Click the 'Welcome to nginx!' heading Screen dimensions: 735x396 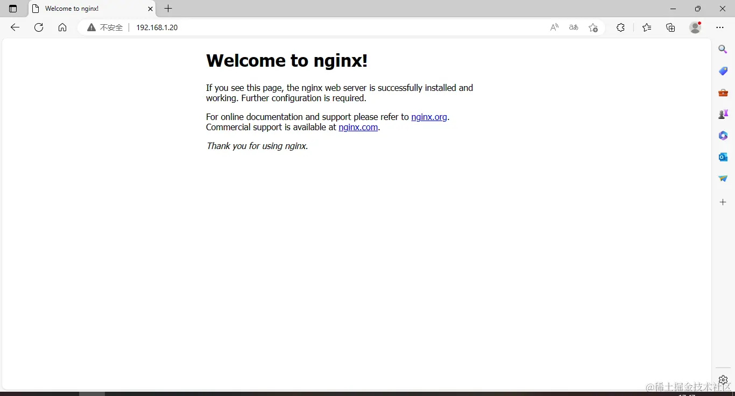pyautogui.click(x=287, y=61)
